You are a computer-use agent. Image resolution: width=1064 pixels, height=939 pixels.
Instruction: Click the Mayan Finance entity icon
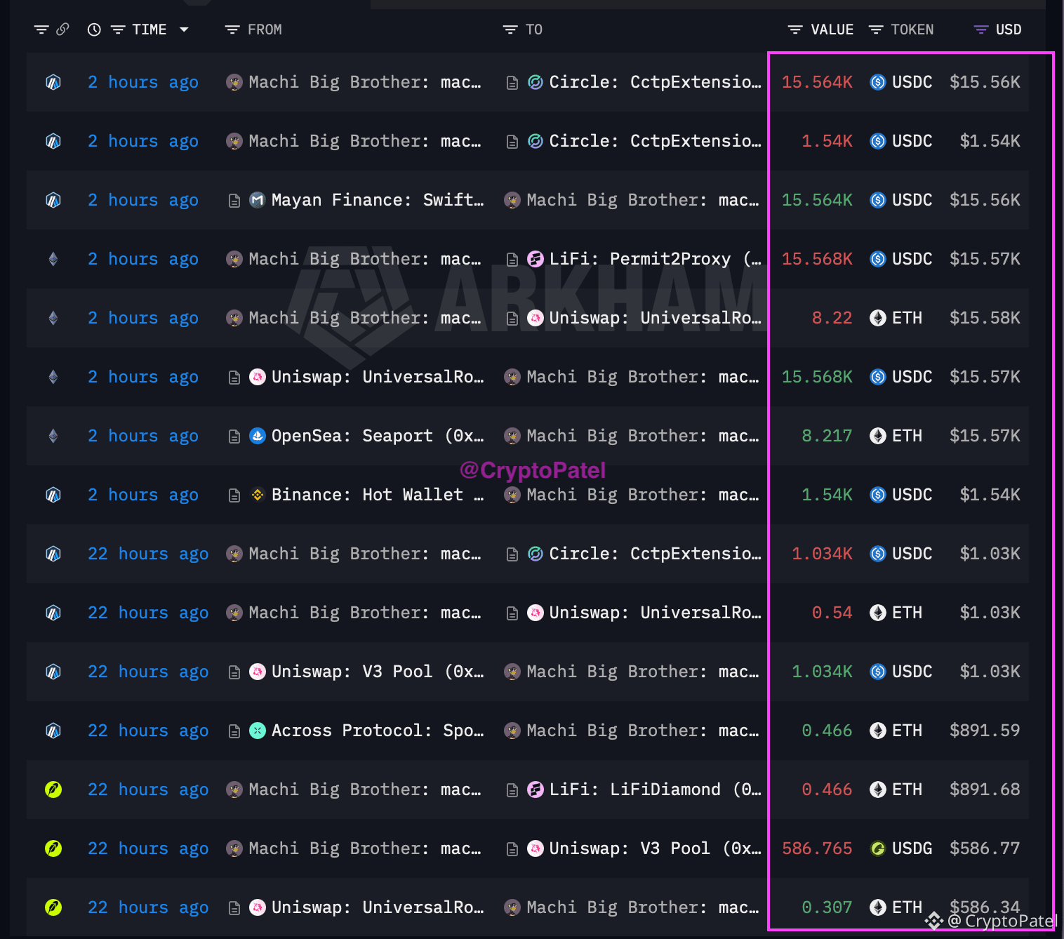pyautogui.click(x=258, y=200)
